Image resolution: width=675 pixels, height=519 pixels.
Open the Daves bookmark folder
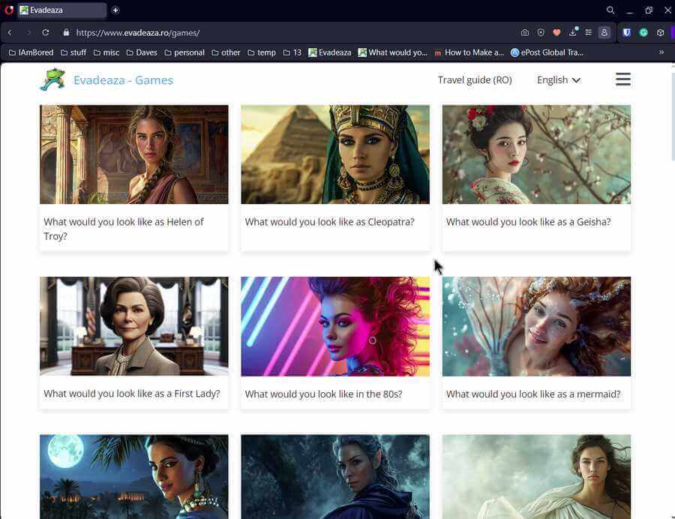pos(142,52)
